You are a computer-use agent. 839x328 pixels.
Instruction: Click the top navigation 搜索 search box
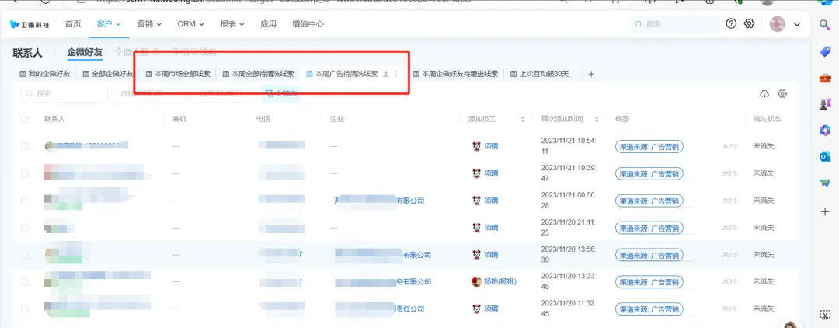pyautogui.click(x=675, y=24)
